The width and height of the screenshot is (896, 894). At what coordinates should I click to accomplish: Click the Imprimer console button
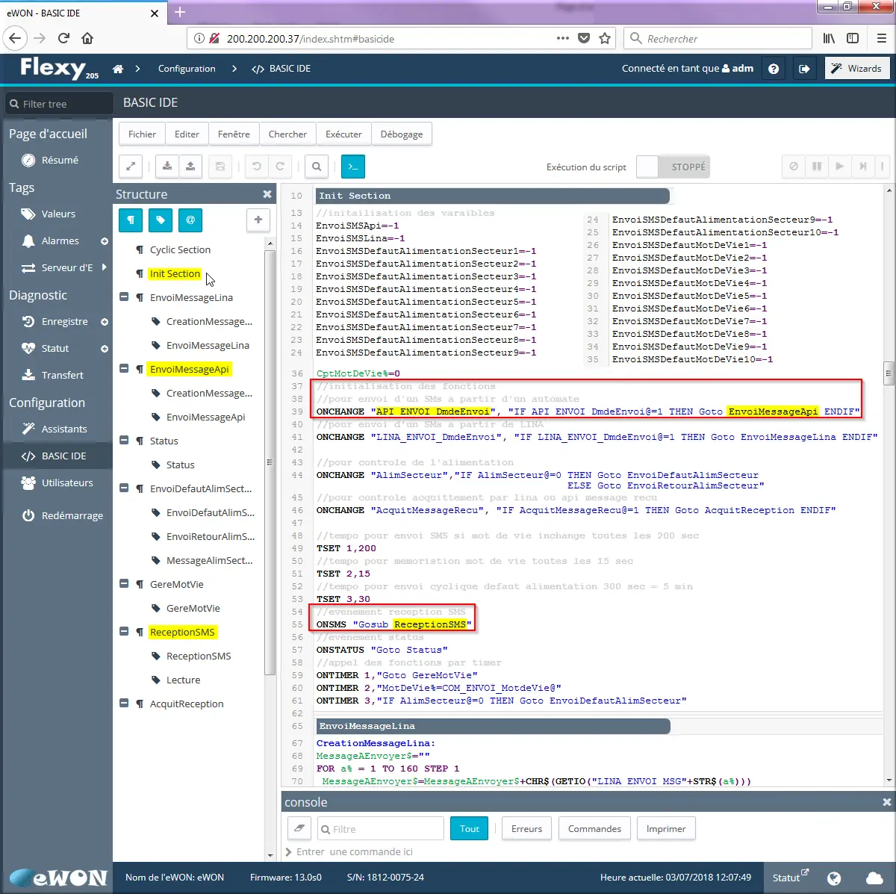click(665, 829)
